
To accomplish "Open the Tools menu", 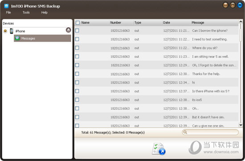I will 26,12.
